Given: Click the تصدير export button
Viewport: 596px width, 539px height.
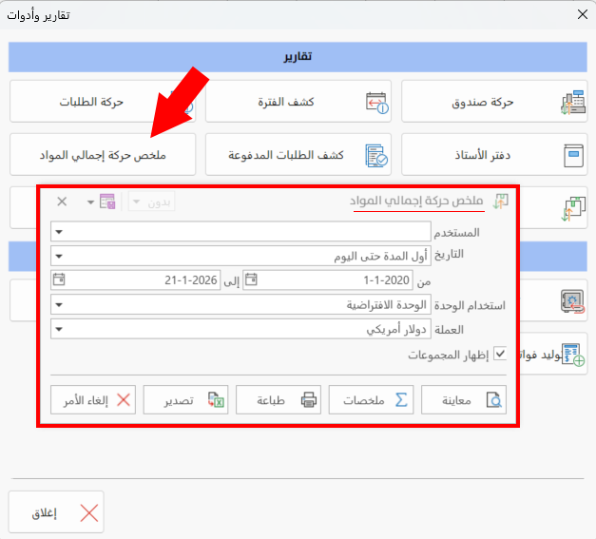Looking at the screenshot, I should click(x=185, y=400).
